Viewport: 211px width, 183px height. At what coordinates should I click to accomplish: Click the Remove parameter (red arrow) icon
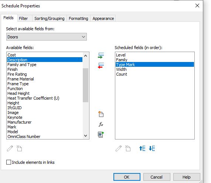tap(101, 66)
